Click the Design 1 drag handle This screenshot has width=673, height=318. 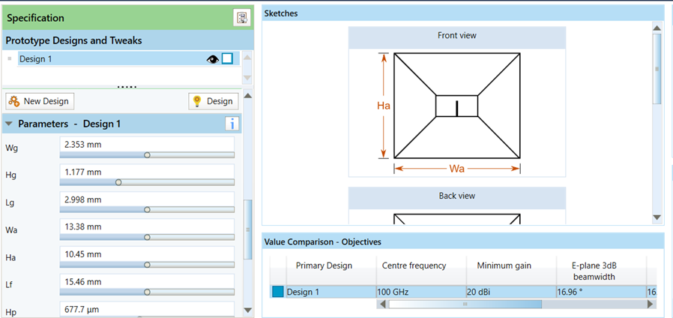(10, 58)
